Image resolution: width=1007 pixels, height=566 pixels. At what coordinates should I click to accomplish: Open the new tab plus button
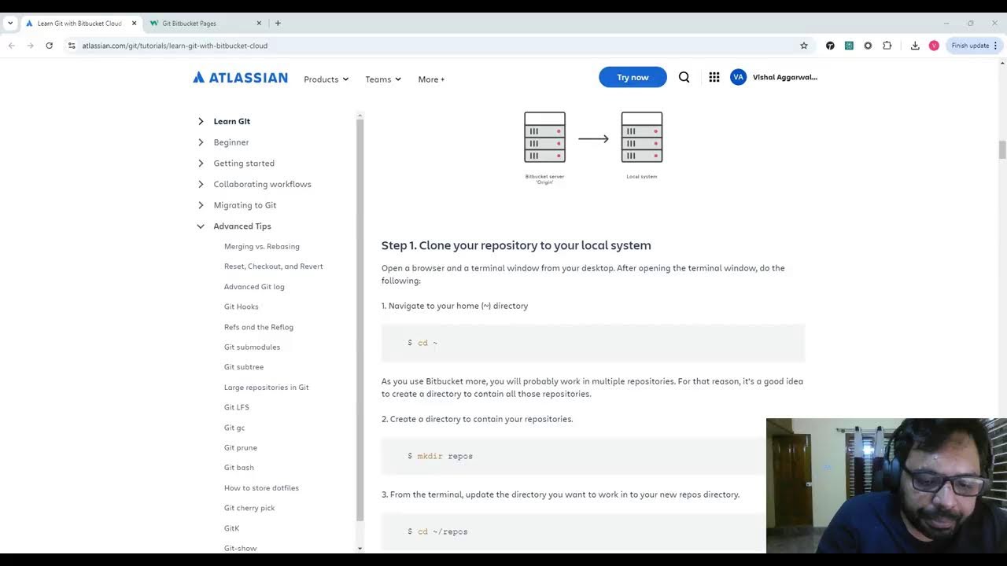pyautogui.click(x=278, y=23)
